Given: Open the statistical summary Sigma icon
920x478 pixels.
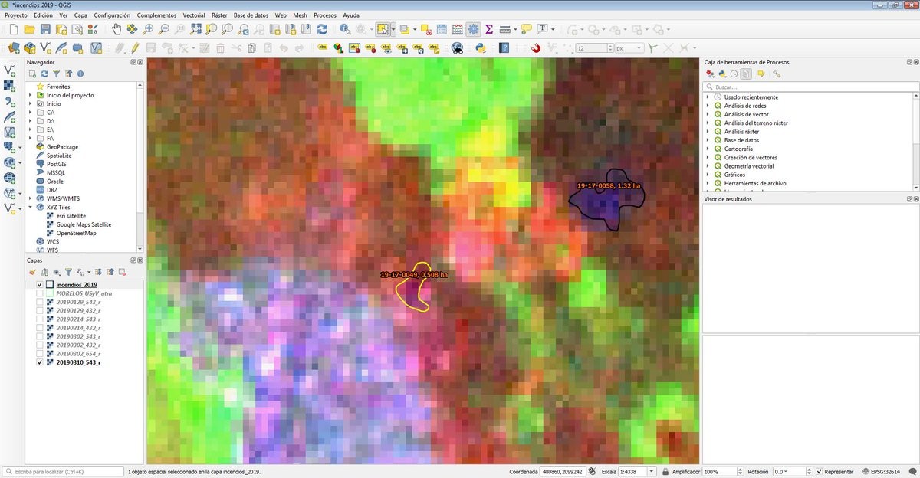Looking at the screenshot, I should pos(489,29).
